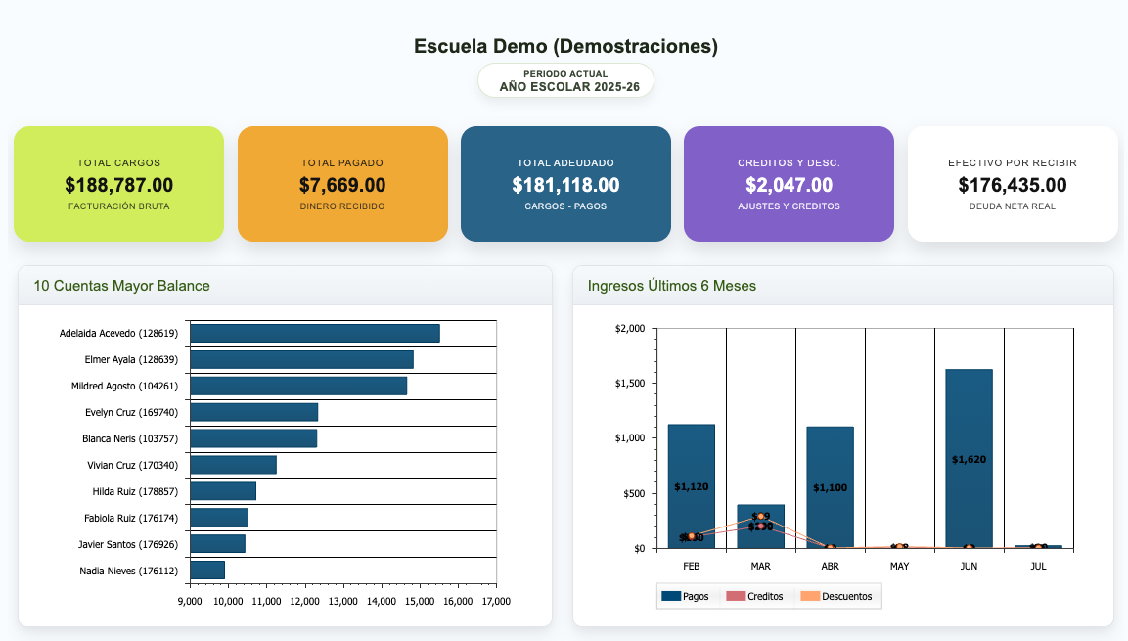The width and height of the screenshot is (1128, 641).
Task: Click the Periodo Actual Año Escolar 2025-26 badge
Action: coord(565,80)
